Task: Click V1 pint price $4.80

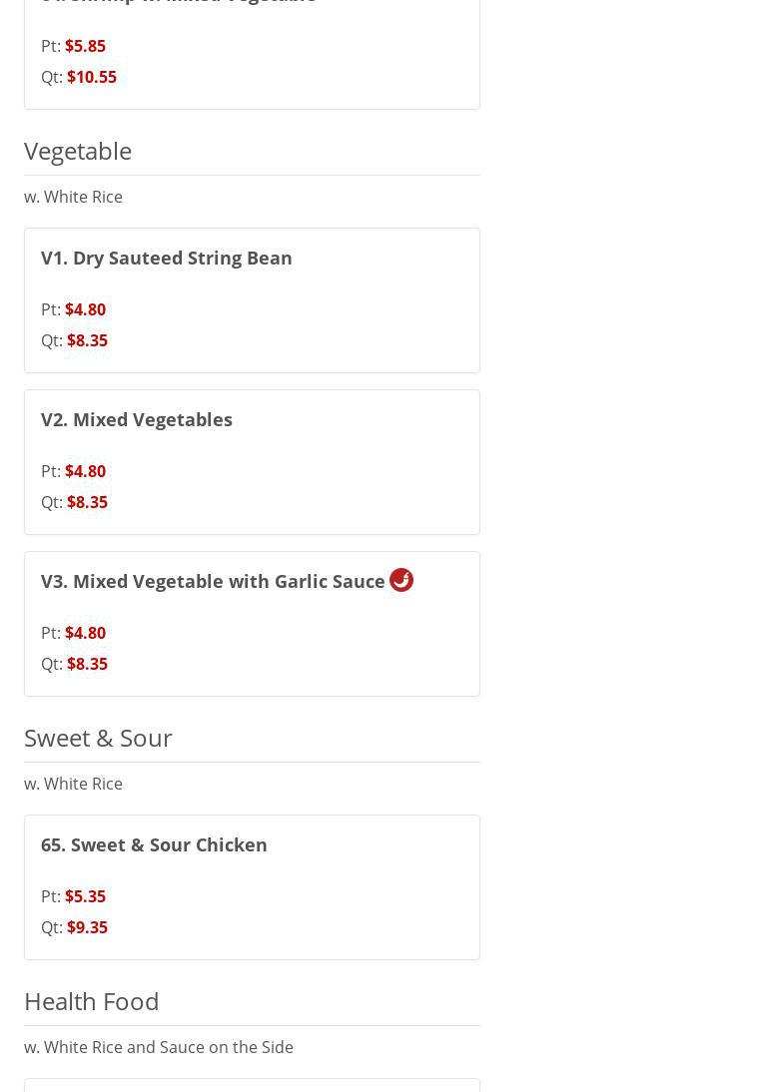Action: pos(85,309)
